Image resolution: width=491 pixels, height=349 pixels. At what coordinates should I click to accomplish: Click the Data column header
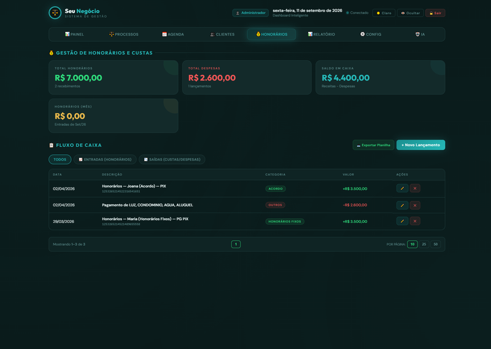coord(57,174)
